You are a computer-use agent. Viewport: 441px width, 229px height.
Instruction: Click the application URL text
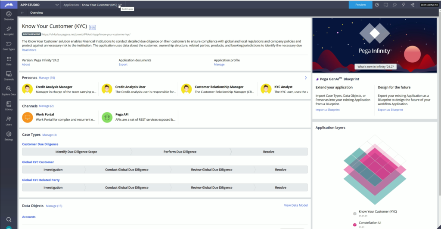[x=86, y=34]
